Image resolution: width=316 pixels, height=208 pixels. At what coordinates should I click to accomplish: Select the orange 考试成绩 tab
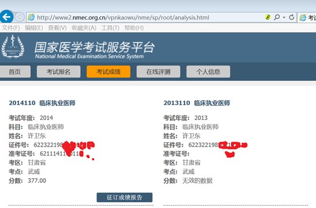108,71
